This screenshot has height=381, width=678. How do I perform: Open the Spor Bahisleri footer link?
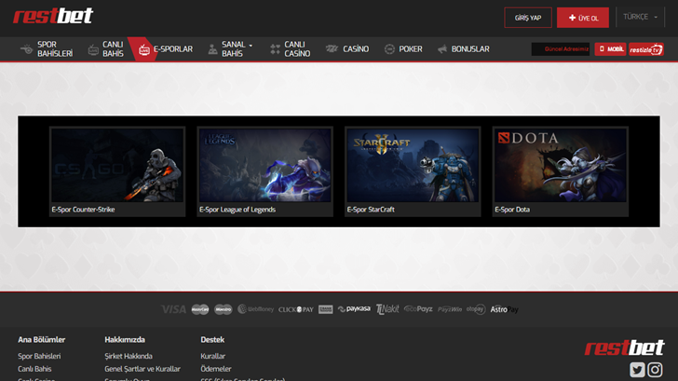pos(39,357)
